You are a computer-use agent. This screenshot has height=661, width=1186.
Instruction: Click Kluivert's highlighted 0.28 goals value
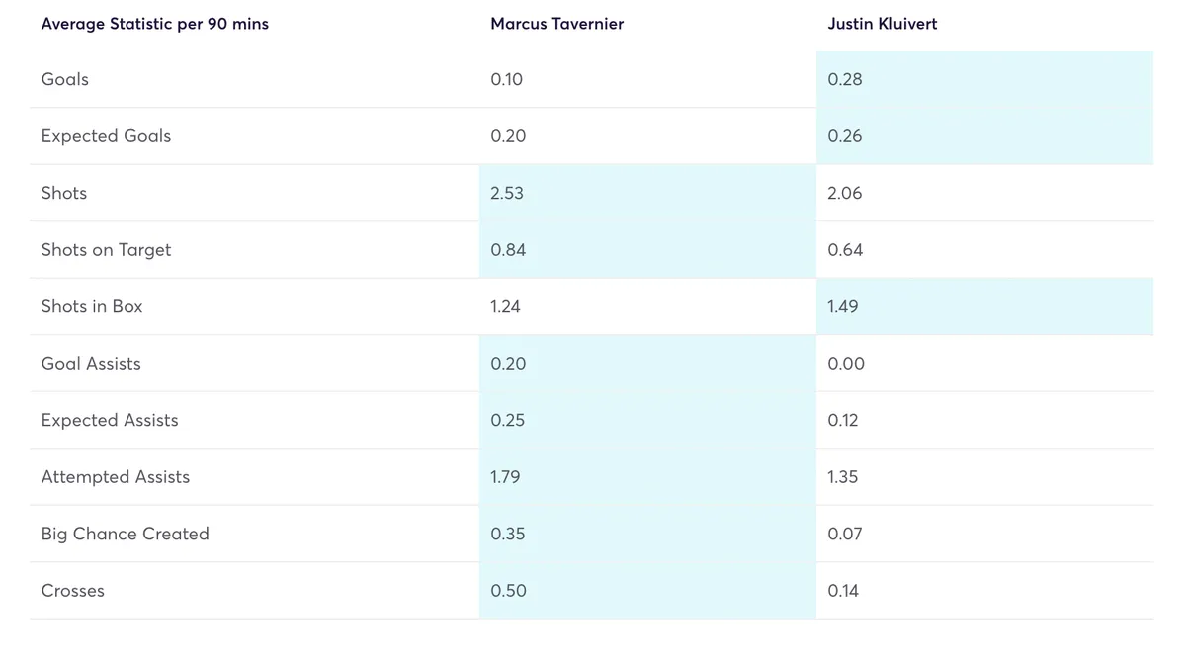844,79
